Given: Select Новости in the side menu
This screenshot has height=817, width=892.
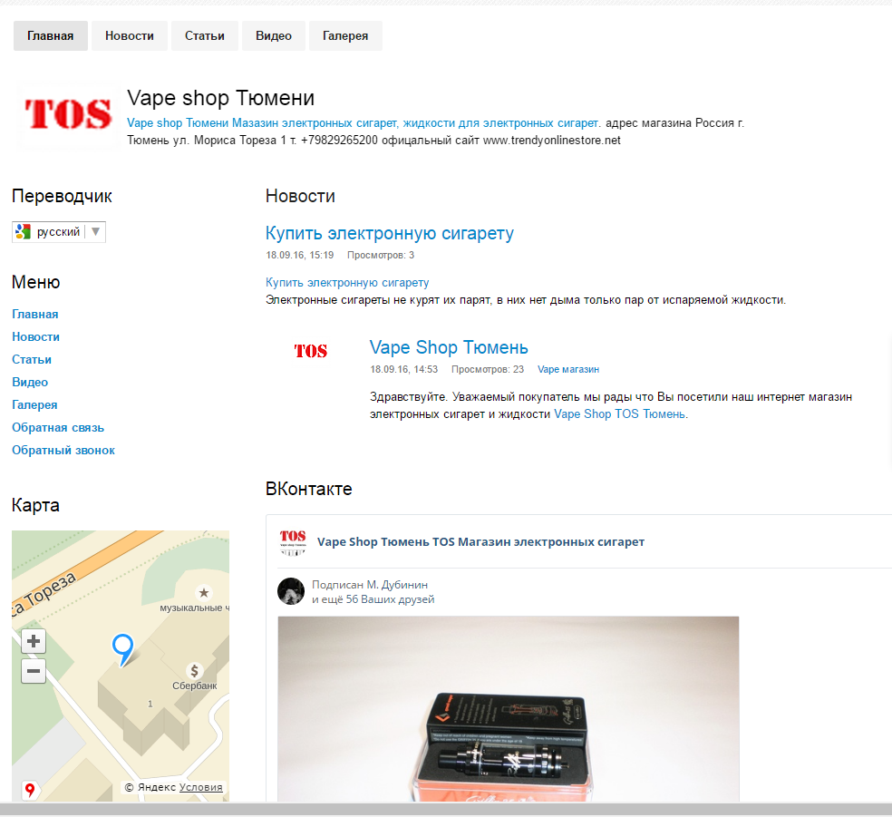Looking at the screenshot, I should 36,336.
